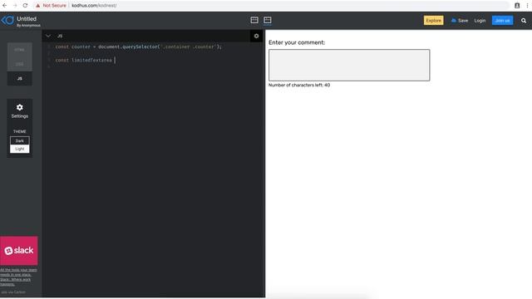The height and width of the screenshot is (299, 532).
Task: Click the browser address bar URL
Action: [94, 6]
